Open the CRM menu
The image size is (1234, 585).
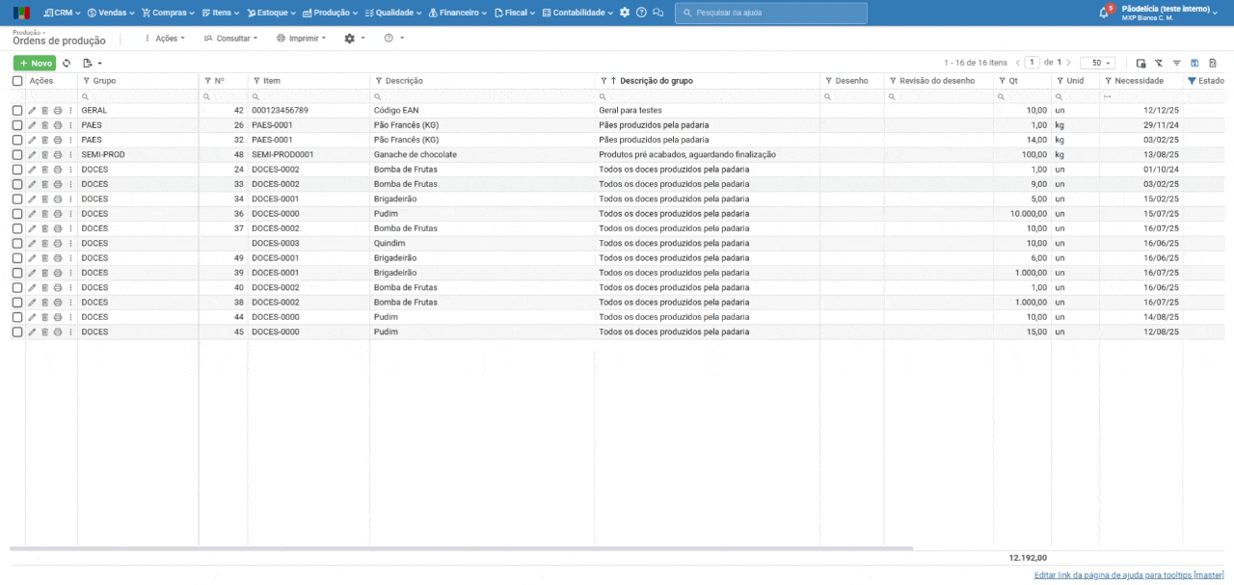(x=63, y=13)
